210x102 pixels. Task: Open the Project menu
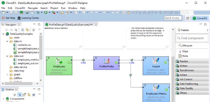coord(54,8)
